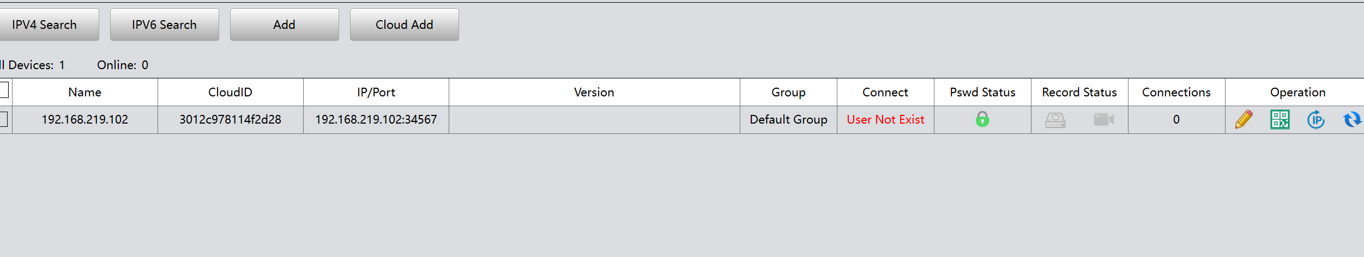Sort by the Name column header
Image resolution: width=1364 pixels, height=257 pixels.
[85, 92]
